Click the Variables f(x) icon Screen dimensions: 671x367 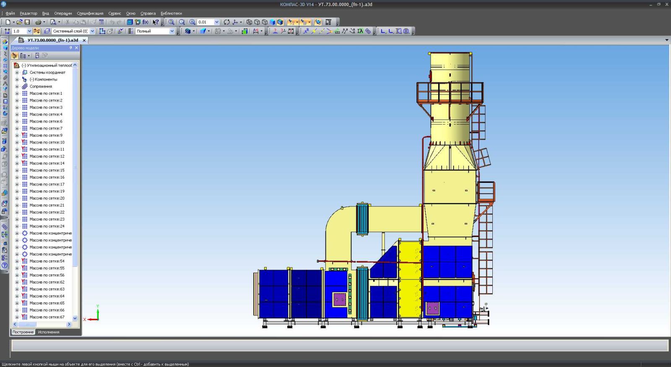click(x=145, y=22)
